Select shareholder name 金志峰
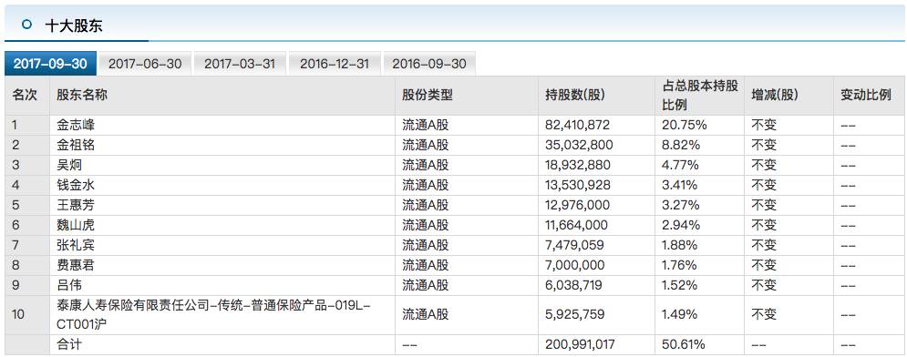This screenshot has width=907, height=357. [75, 125]
